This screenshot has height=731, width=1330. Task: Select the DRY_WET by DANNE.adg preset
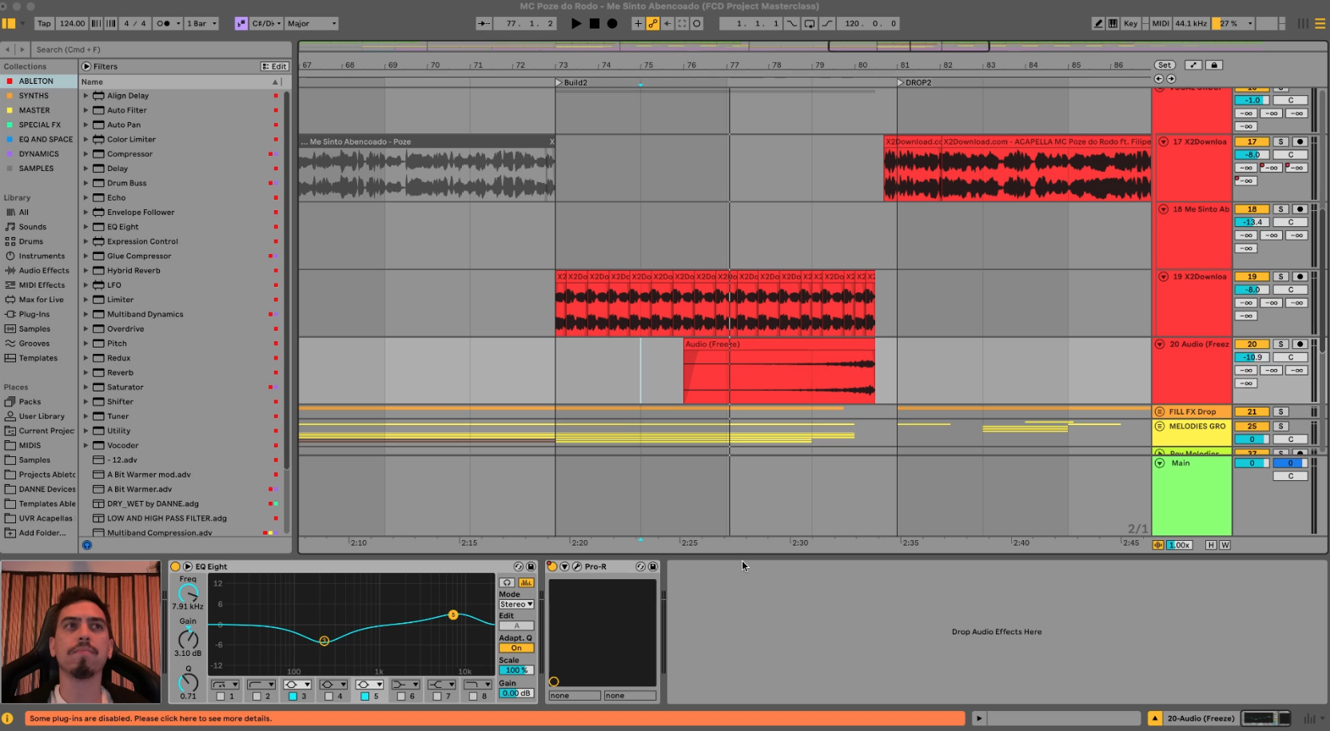(153, 504)
